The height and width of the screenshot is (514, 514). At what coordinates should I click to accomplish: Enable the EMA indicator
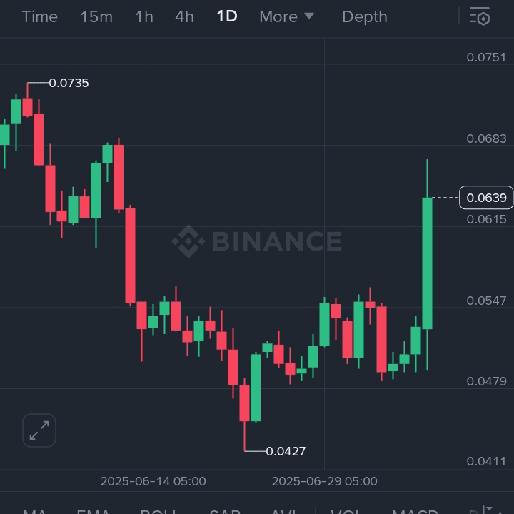(x=94, y=510)
